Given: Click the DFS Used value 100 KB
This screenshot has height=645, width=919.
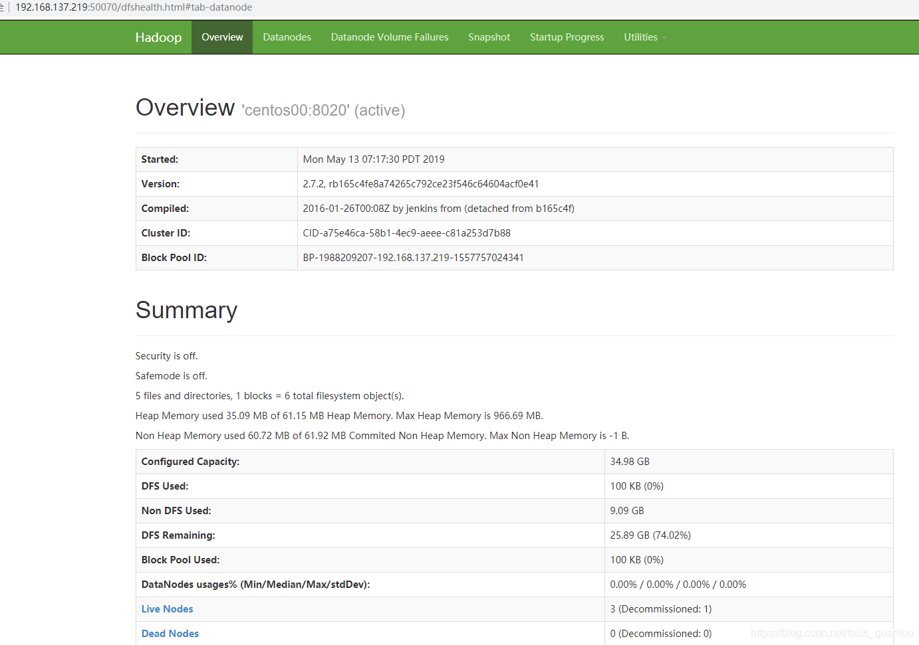Looking at the screenshot, I should 636,486.
